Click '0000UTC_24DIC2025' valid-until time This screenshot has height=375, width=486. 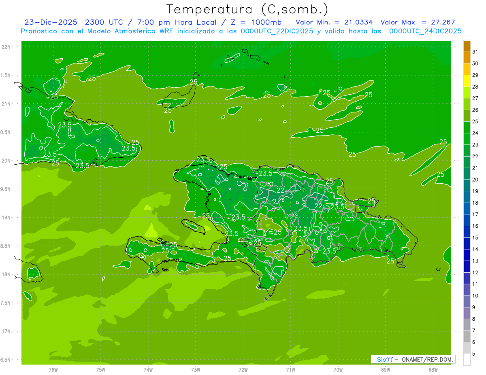425,31
